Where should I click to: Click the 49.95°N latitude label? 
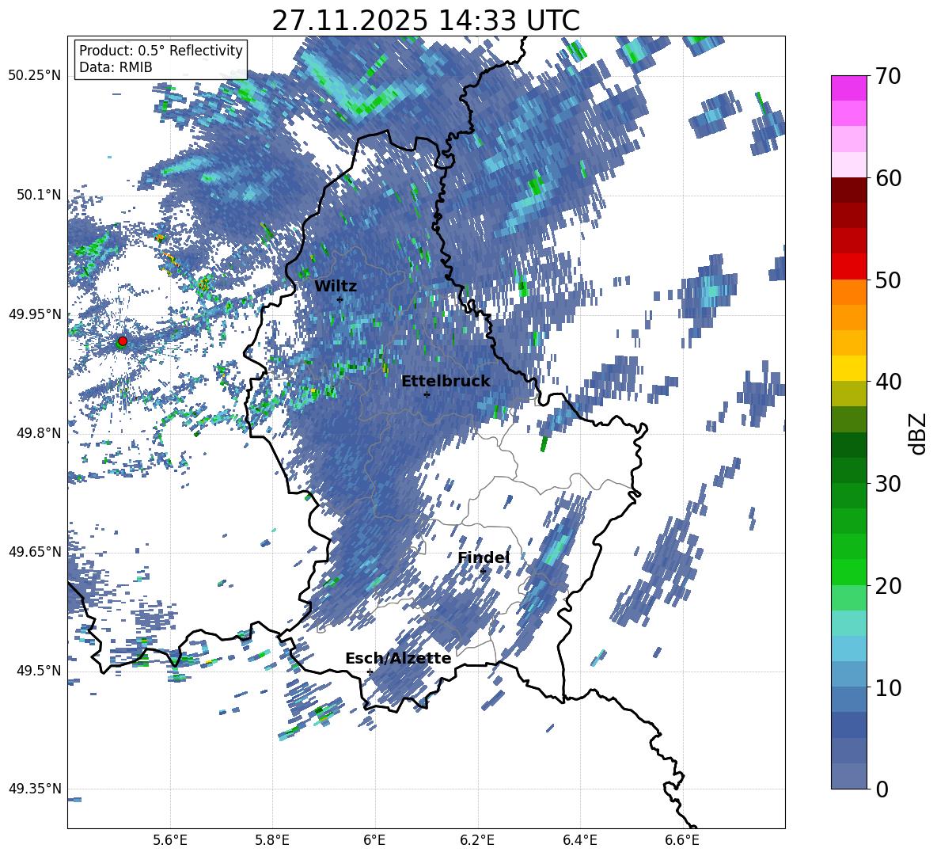(x=35, y=314)
